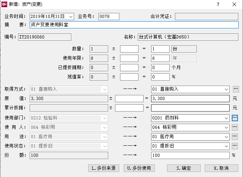
Task: Open the 业务时间 date dropdown
Action: click(x=70, y=17)
